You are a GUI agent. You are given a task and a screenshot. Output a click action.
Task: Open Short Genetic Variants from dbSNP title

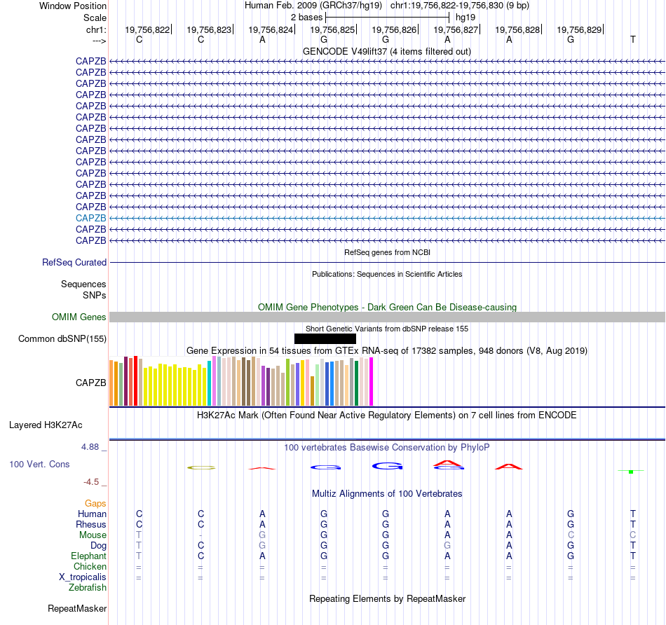tap(387, 329)
